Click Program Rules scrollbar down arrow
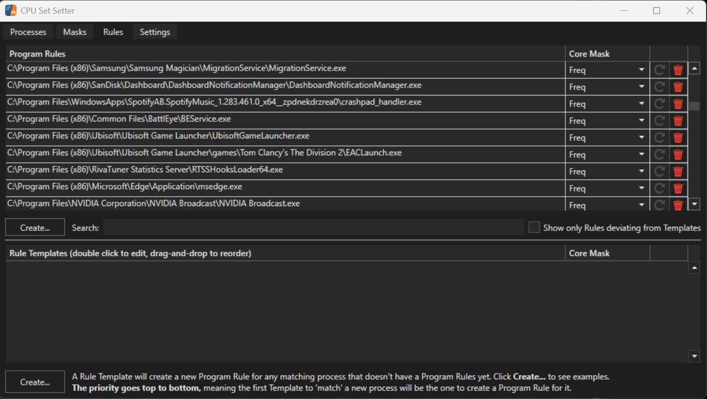Image resolution: width=707 pixels, height=399 pixels. coord(694,204)
